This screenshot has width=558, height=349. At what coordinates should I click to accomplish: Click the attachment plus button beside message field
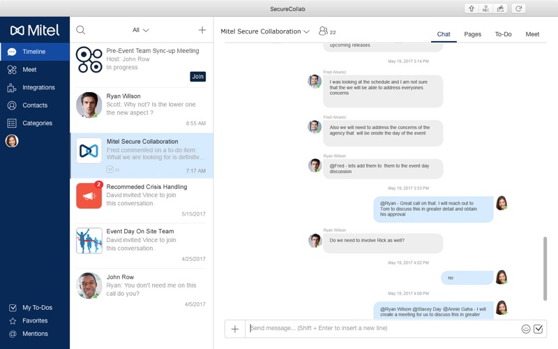235,329
